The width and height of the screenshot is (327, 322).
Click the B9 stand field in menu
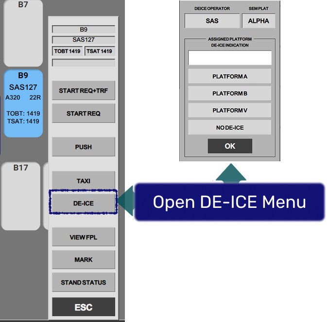(84, 30)
